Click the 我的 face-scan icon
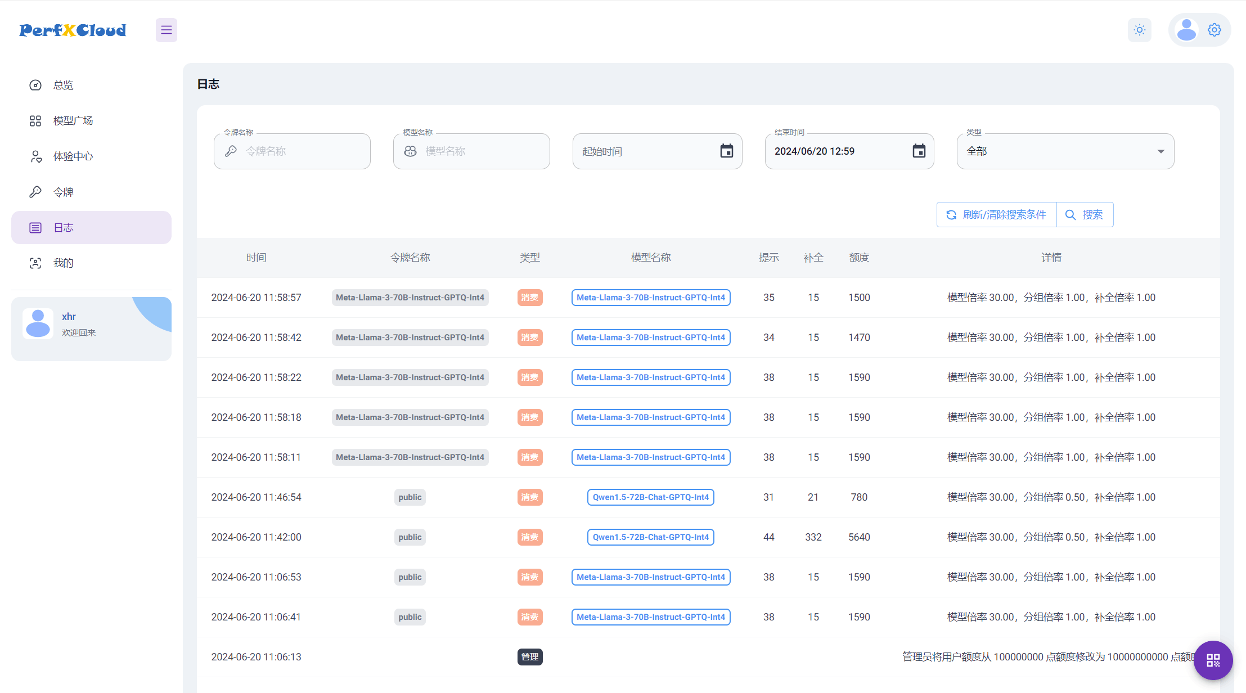This screenshot has width=1246, height=693. 35,263
